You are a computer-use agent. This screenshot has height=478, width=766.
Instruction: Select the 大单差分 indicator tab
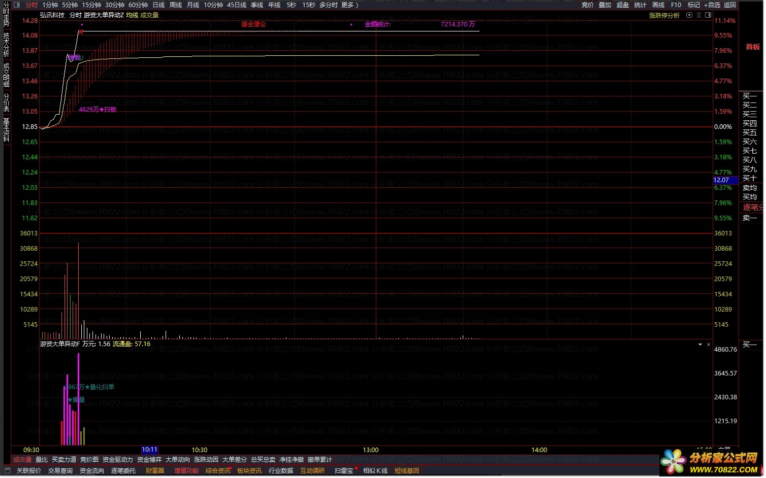pyautogui.click(x=235, y=460)
